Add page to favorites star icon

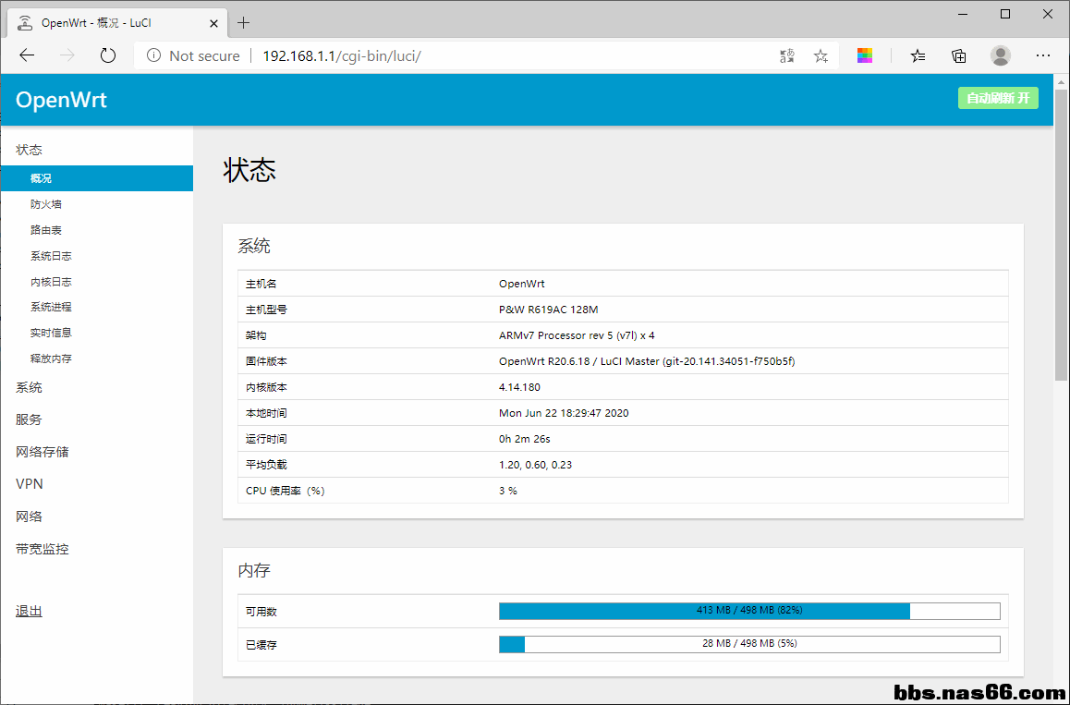coord(821,55)
